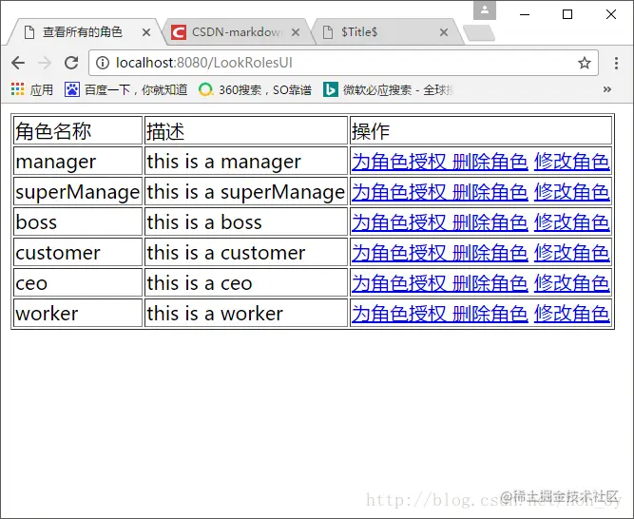
Task: Open the 360搜索 bookmark
Action: click(x=255, y=89)
